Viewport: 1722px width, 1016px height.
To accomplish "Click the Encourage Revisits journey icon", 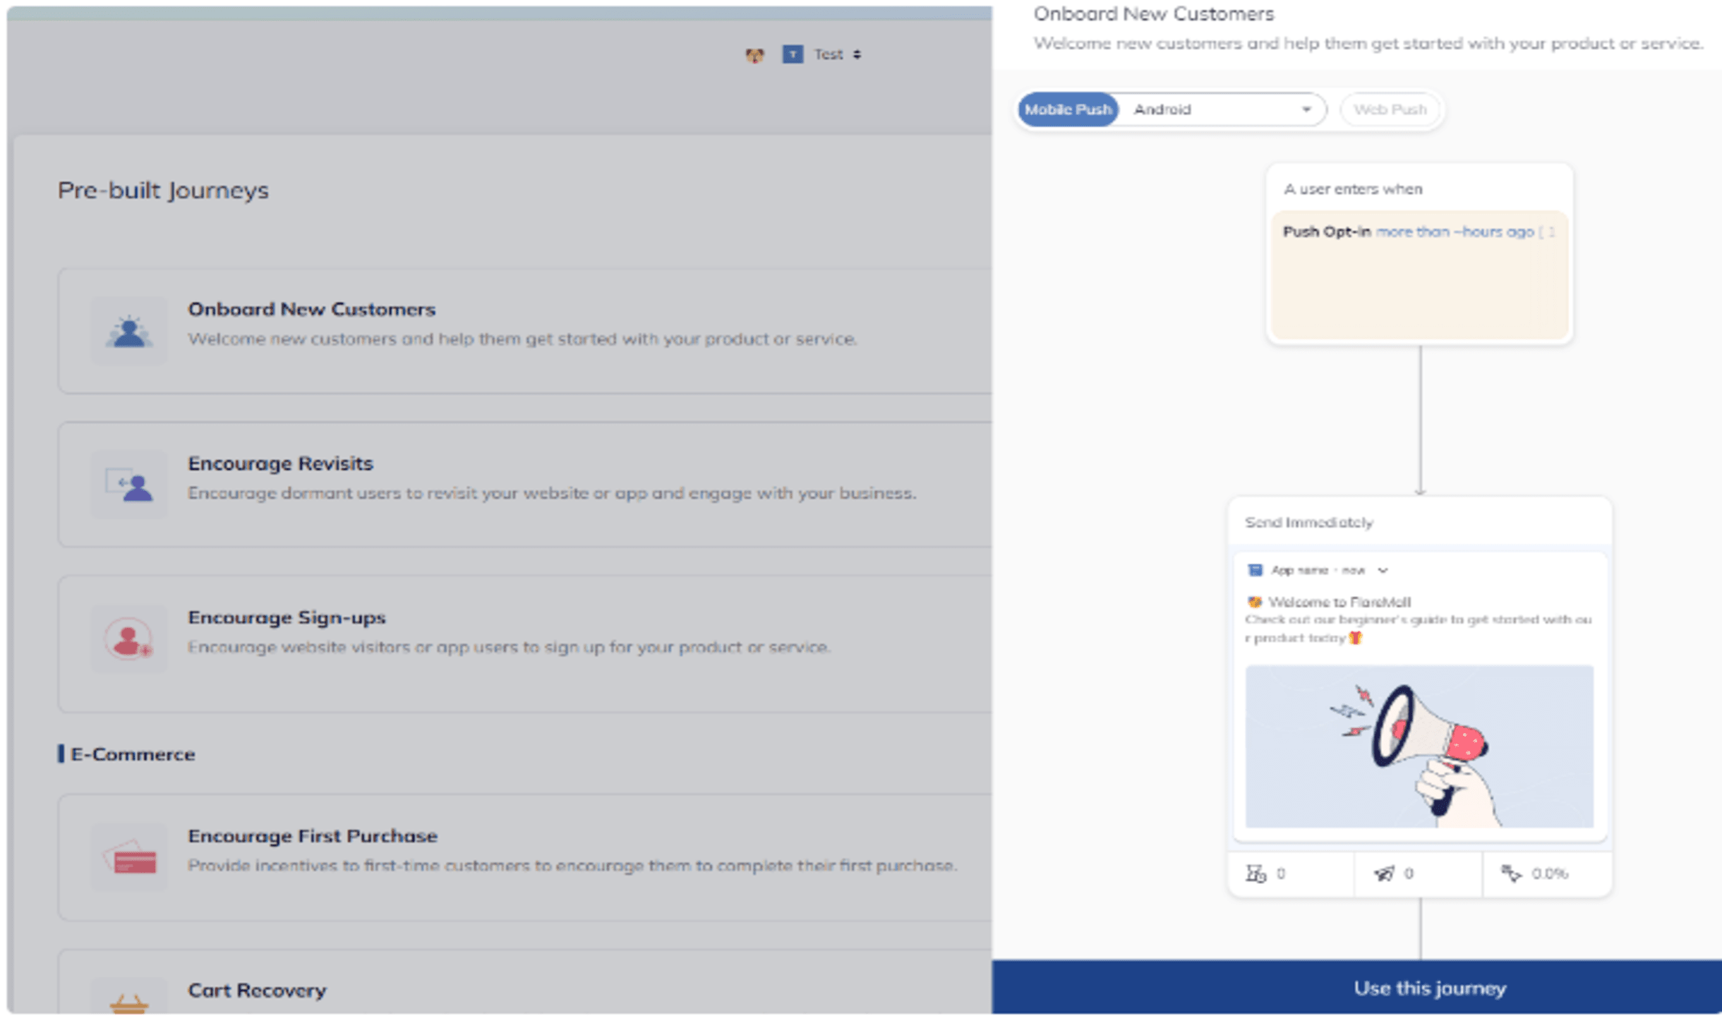I will coord(130,484).
